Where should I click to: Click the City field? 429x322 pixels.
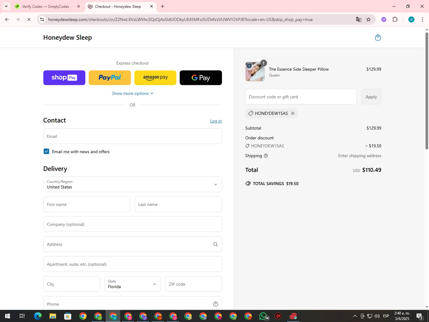pos(71,284)
